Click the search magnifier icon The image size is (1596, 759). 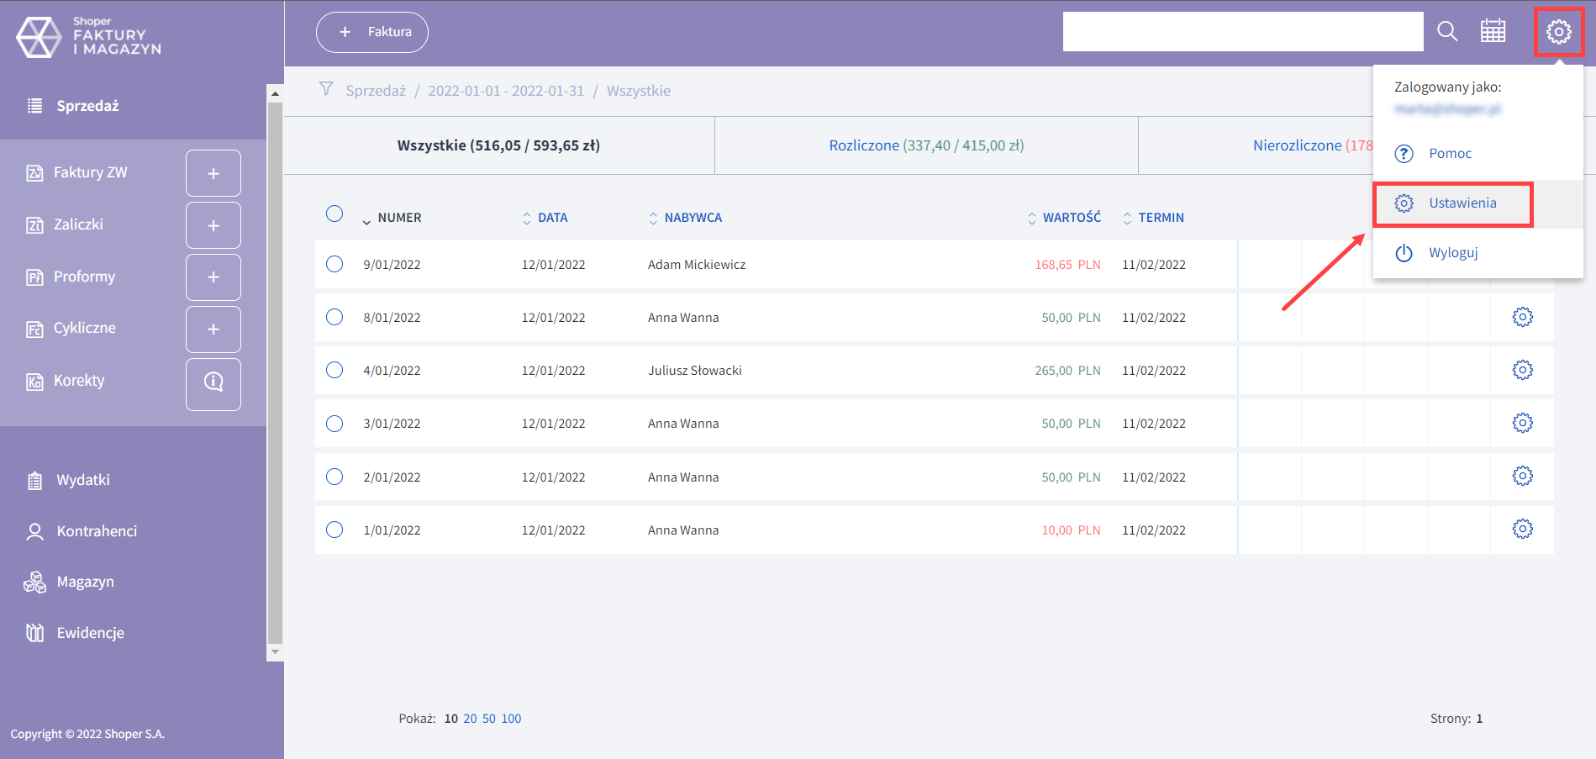pos(1446,32)
